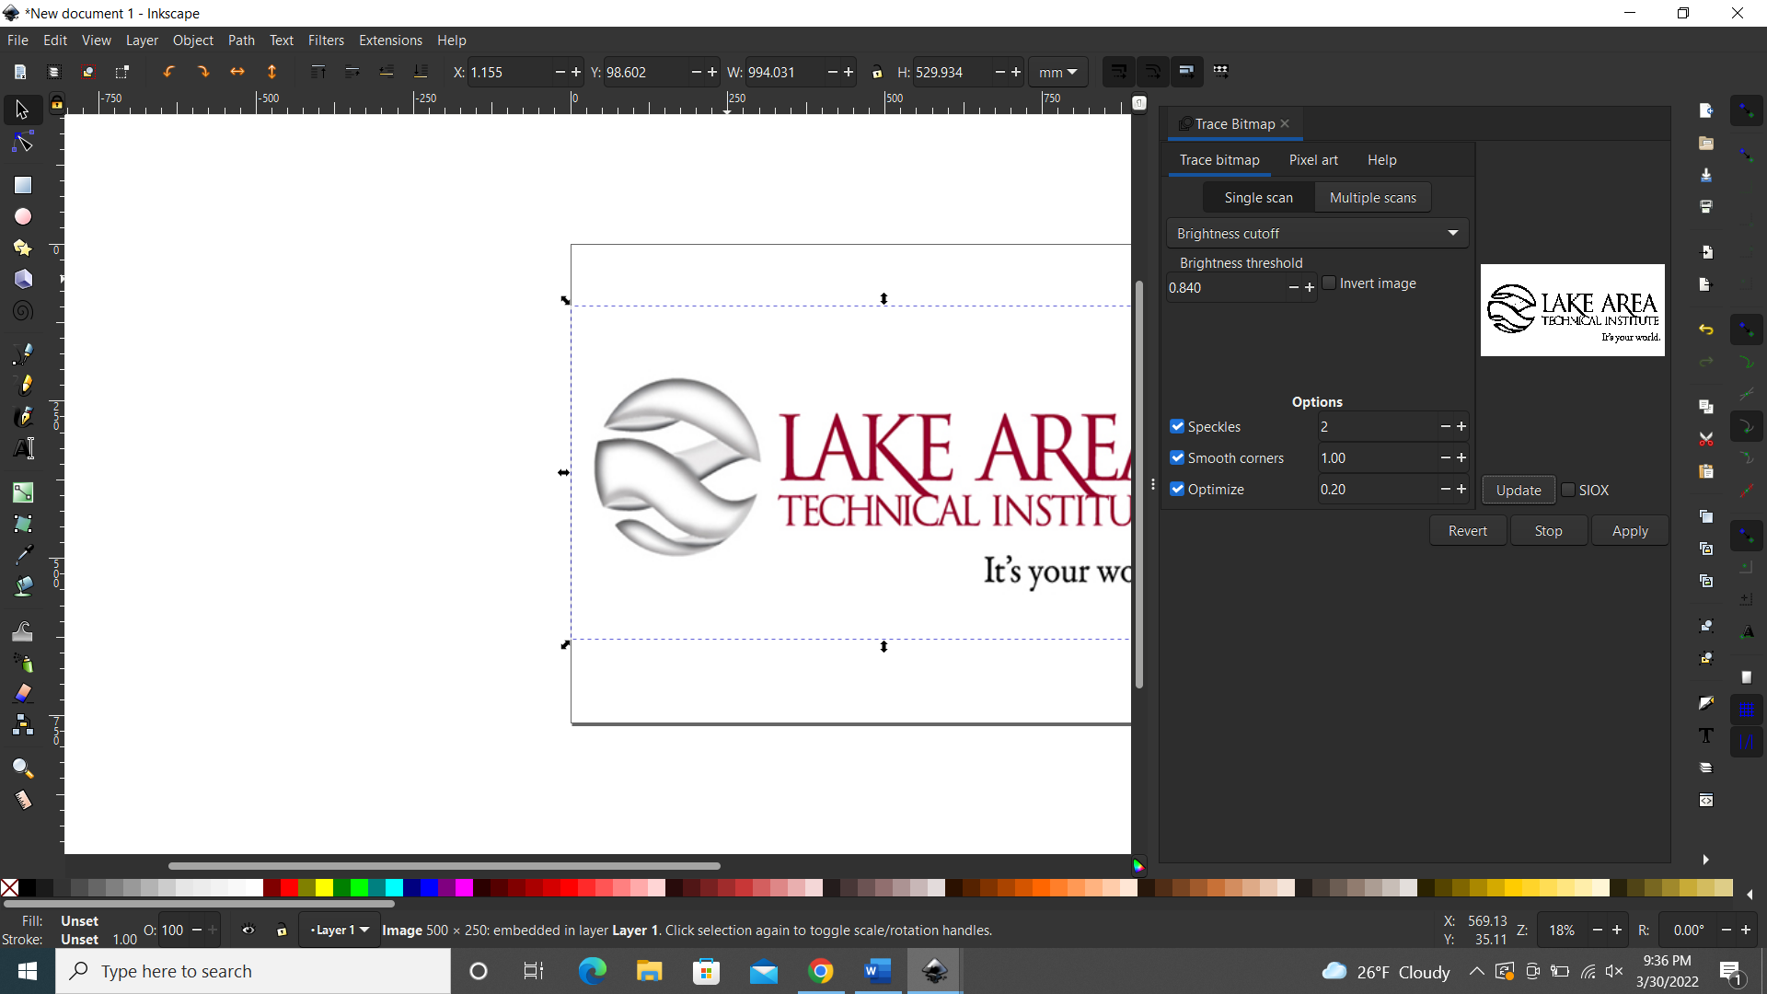The height and width of the screenshot is (994, 1767).
Task: Select the Ellipse tool
Action: tap(22, 216)
